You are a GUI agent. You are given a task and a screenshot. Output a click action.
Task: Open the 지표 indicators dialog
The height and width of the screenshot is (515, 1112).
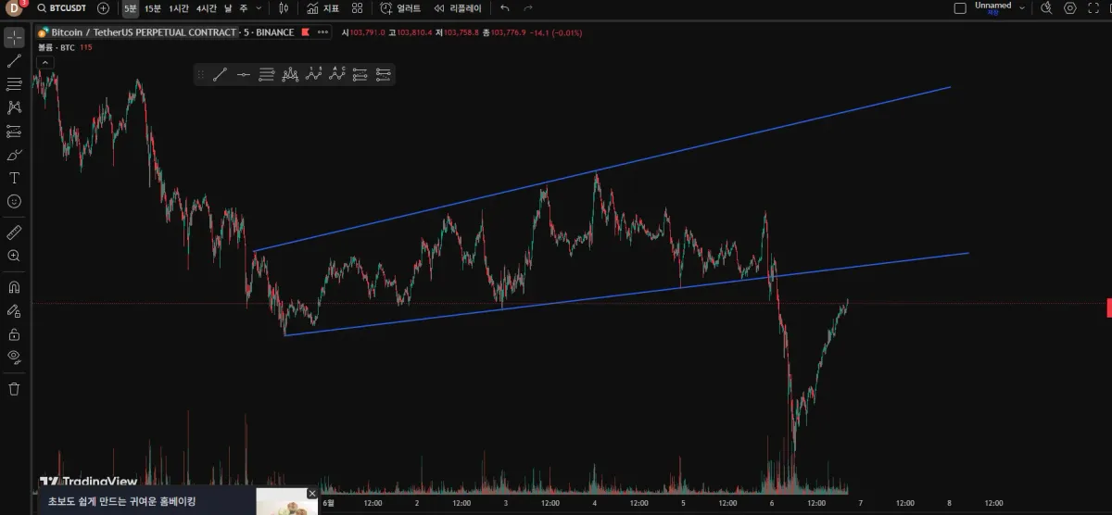(323, 8)
